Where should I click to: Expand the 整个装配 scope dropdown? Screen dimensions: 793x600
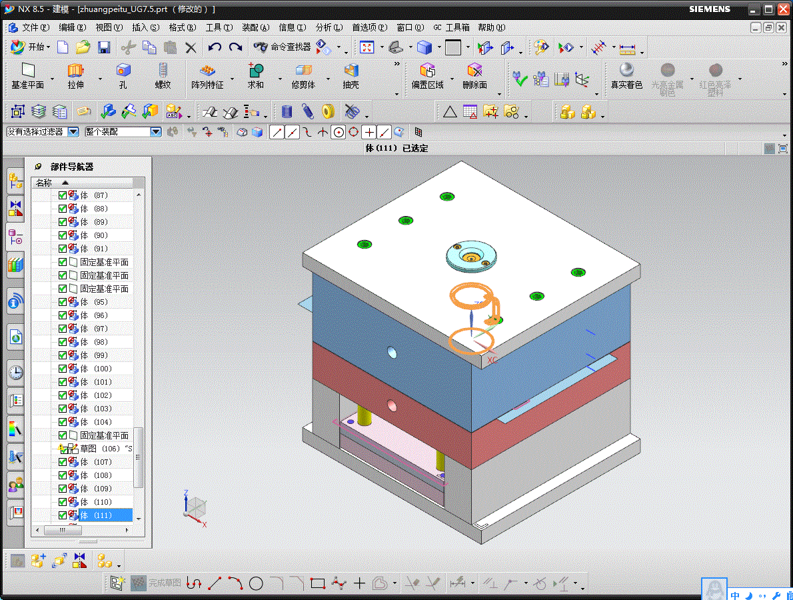point(156,132)
